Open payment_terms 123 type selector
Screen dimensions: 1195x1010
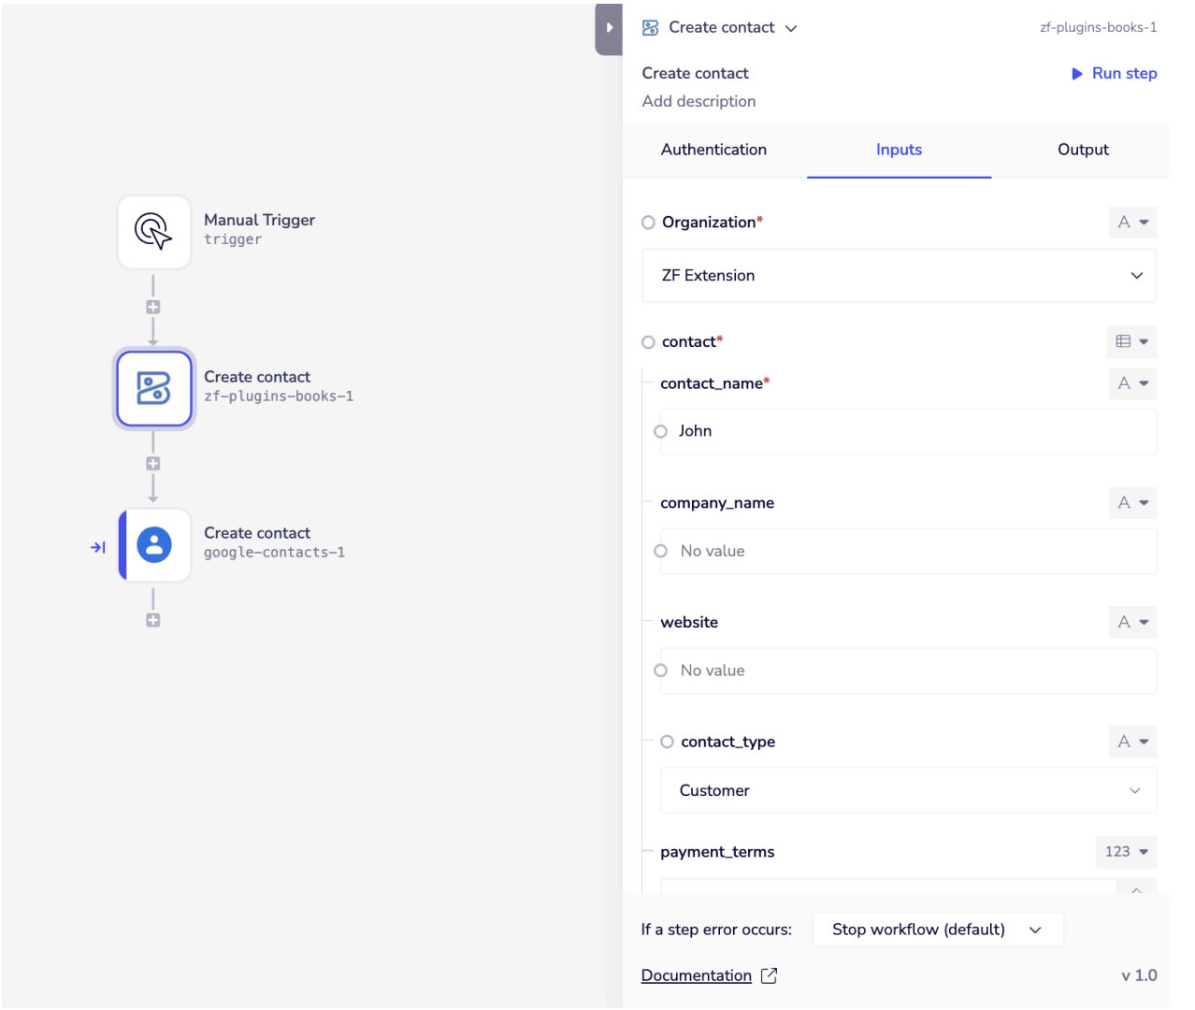pyautogui.click(x=1126, y=852)
